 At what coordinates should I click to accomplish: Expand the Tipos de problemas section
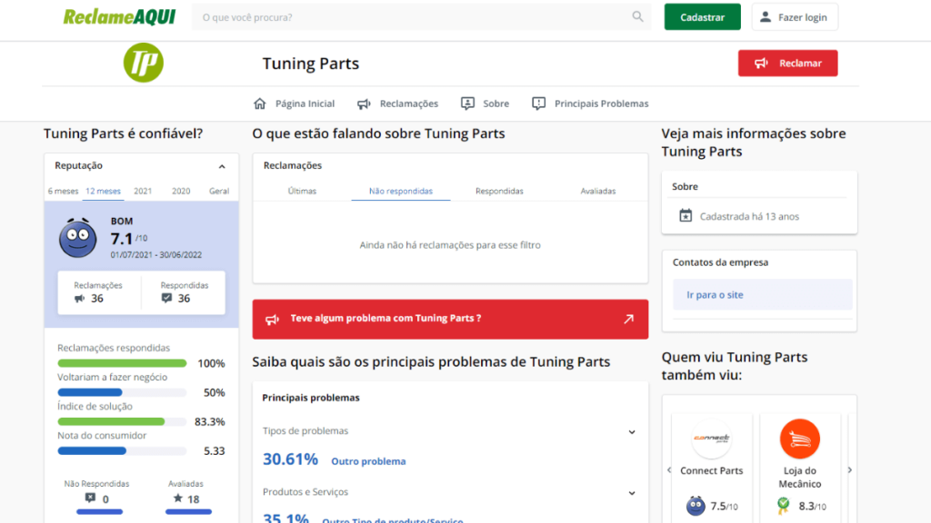tap(632, 431)
